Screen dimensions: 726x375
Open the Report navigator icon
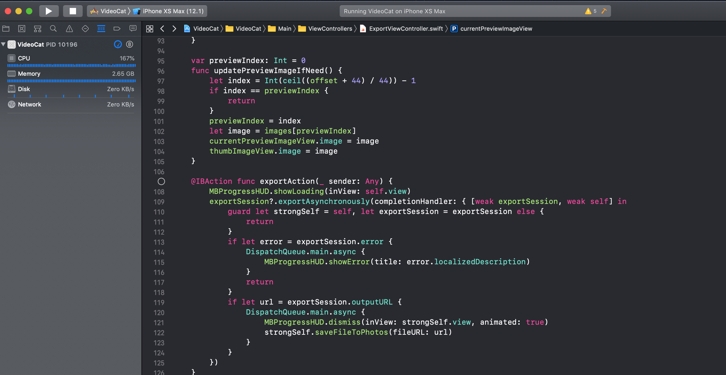pyautogui.click(x=133, y=28)
